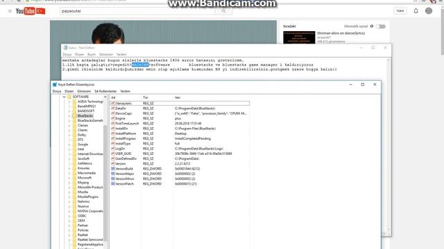This screenshot has width=444, height=249.
Task: Click the YouTube search input field
Action: point(137,11)
